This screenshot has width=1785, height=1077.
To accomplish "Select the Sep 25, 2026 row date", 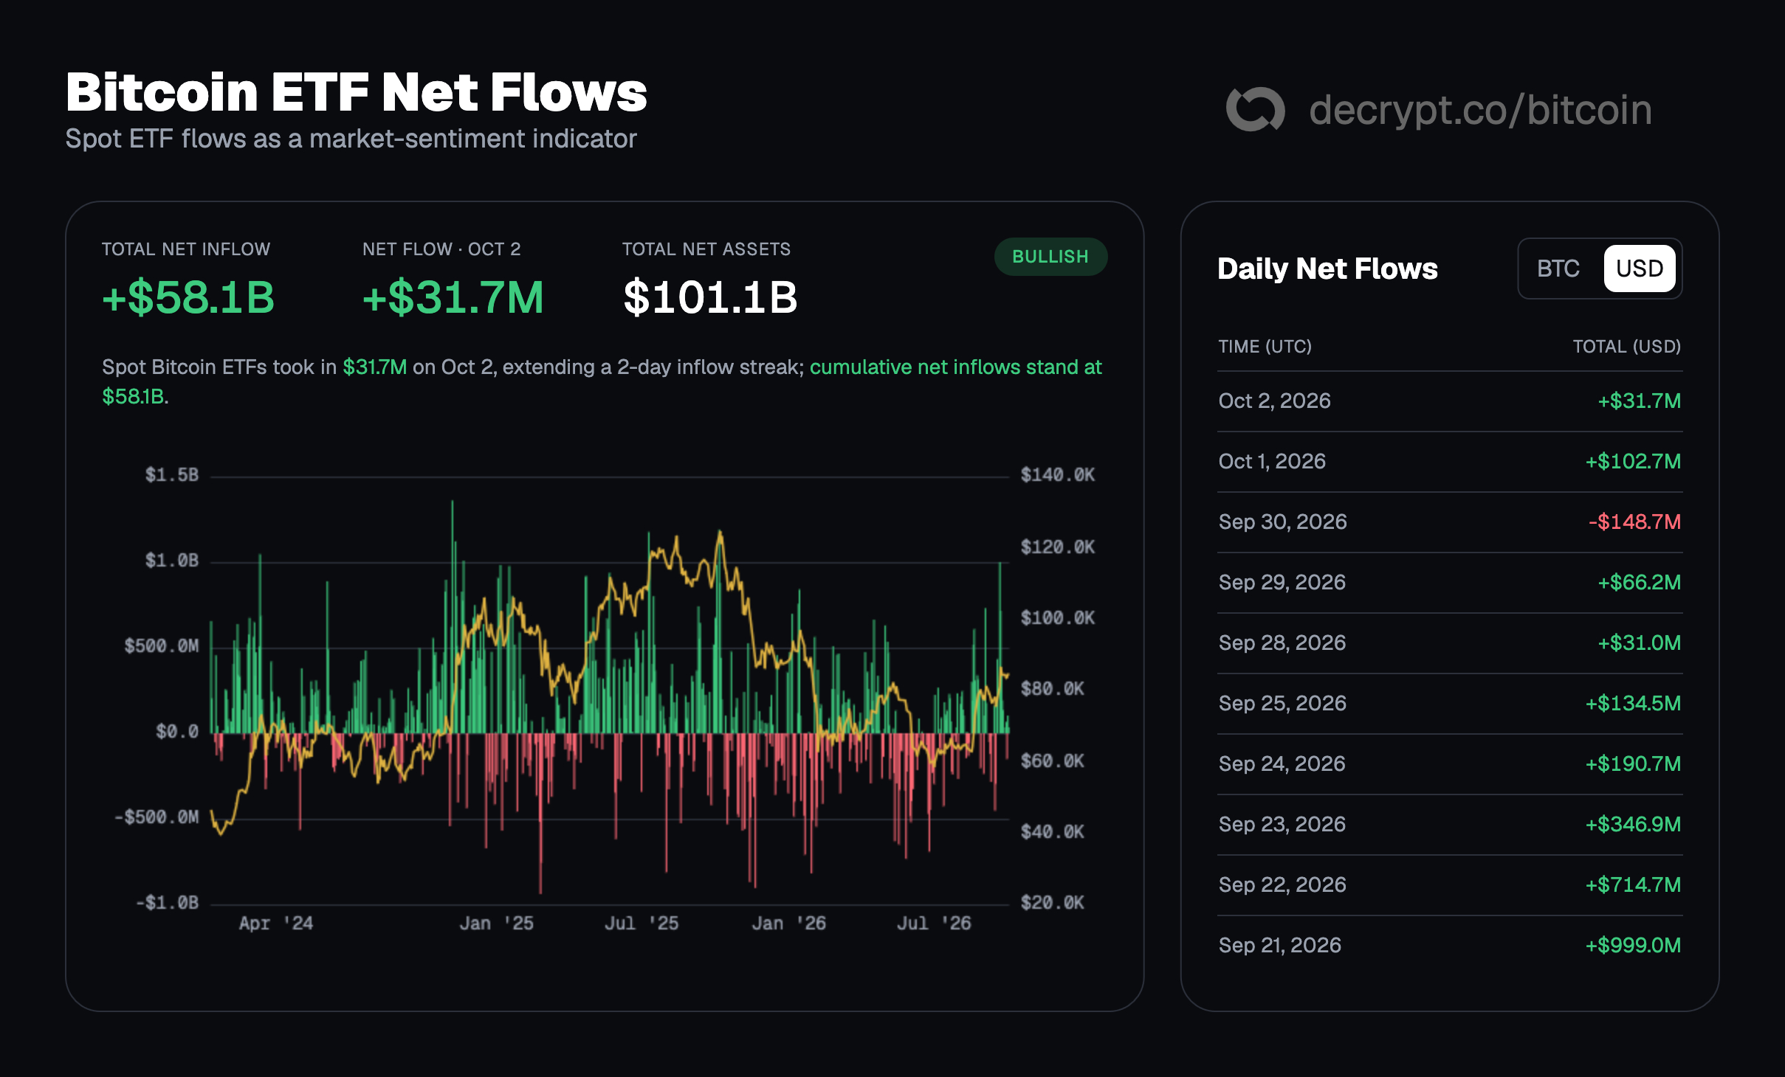I will point(1282,703).
